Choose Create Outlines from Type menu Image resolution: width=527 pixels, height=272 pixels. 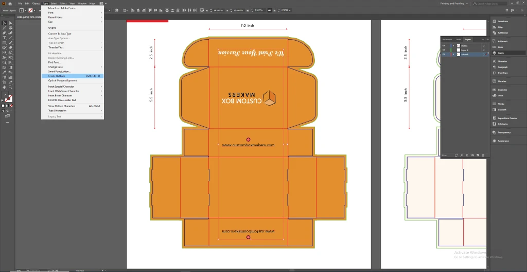pos(57,76)
